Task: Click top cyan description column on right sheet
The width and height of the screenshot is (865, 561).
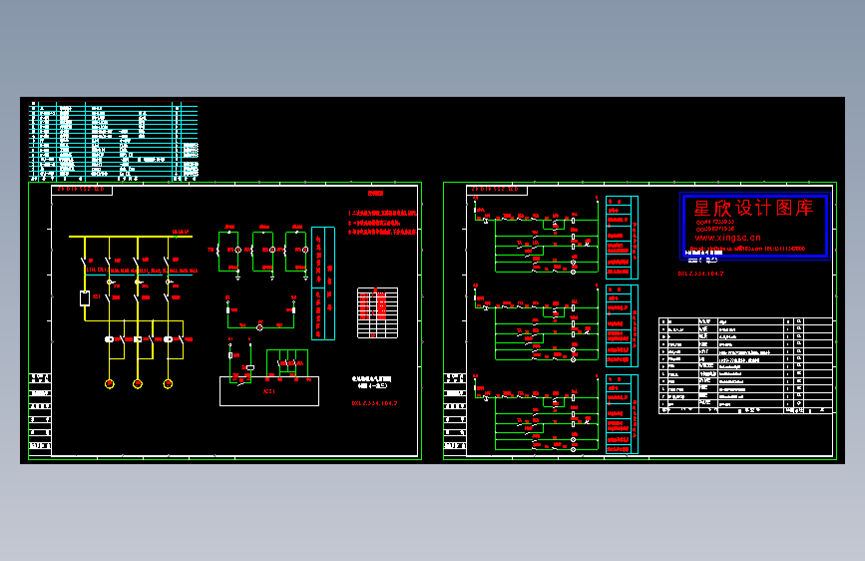Action: coord(622,238)
